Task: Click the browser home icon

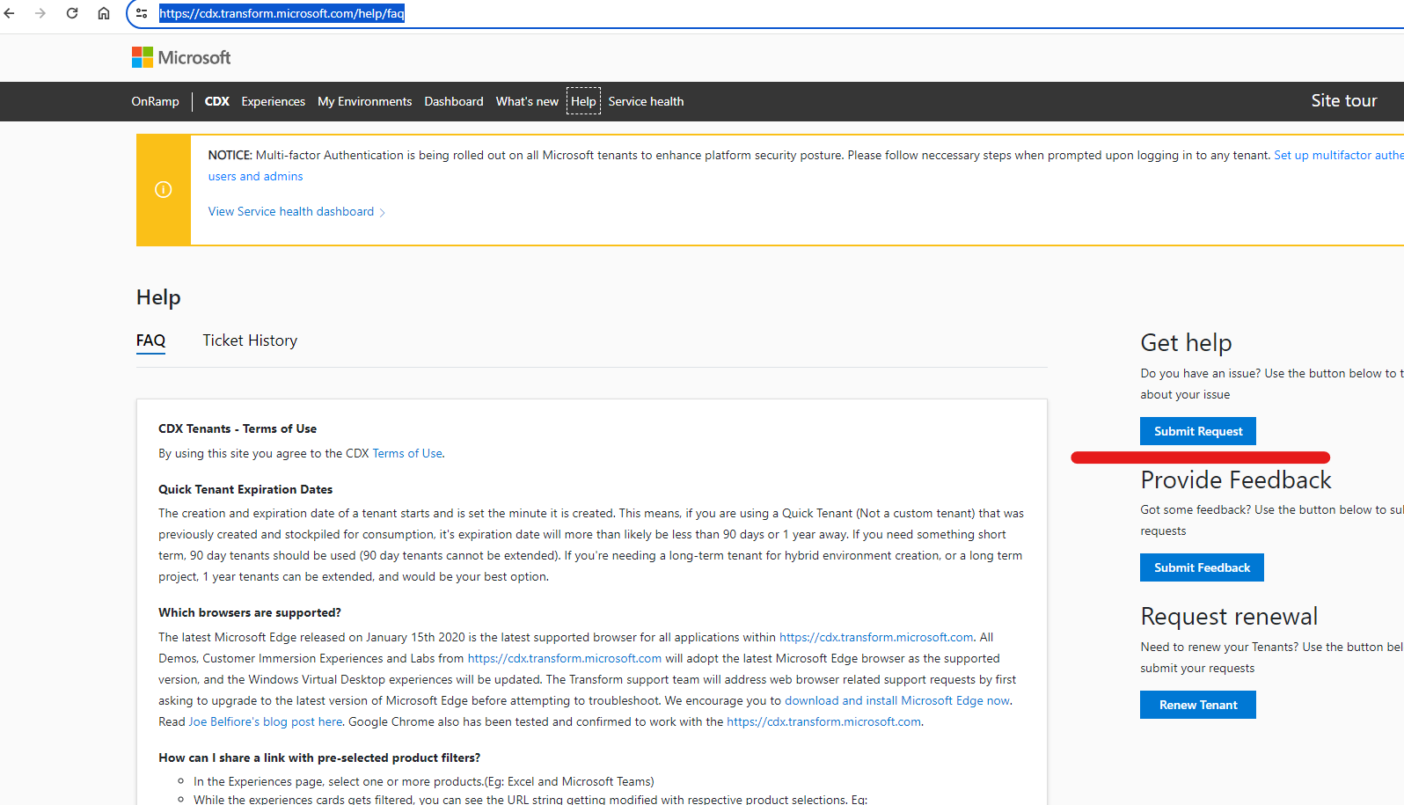Action: click(104, 13)
